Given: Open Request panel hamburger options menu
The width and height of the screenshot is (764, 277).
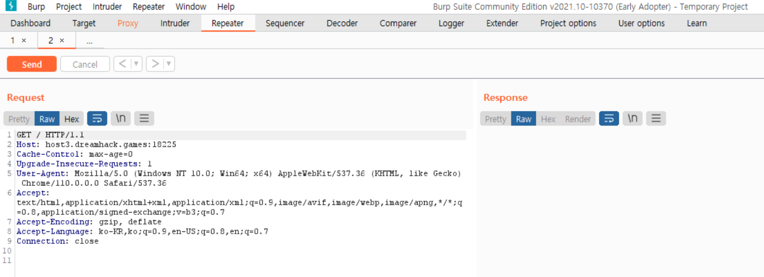Looking at the screenshot, I should [144, 119].
